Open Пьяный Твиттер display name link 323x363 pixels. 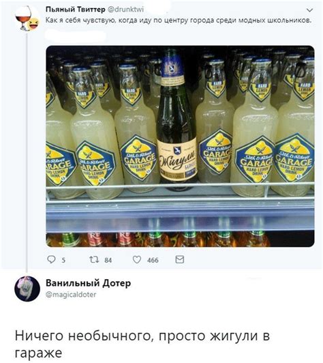pos(76,10)
